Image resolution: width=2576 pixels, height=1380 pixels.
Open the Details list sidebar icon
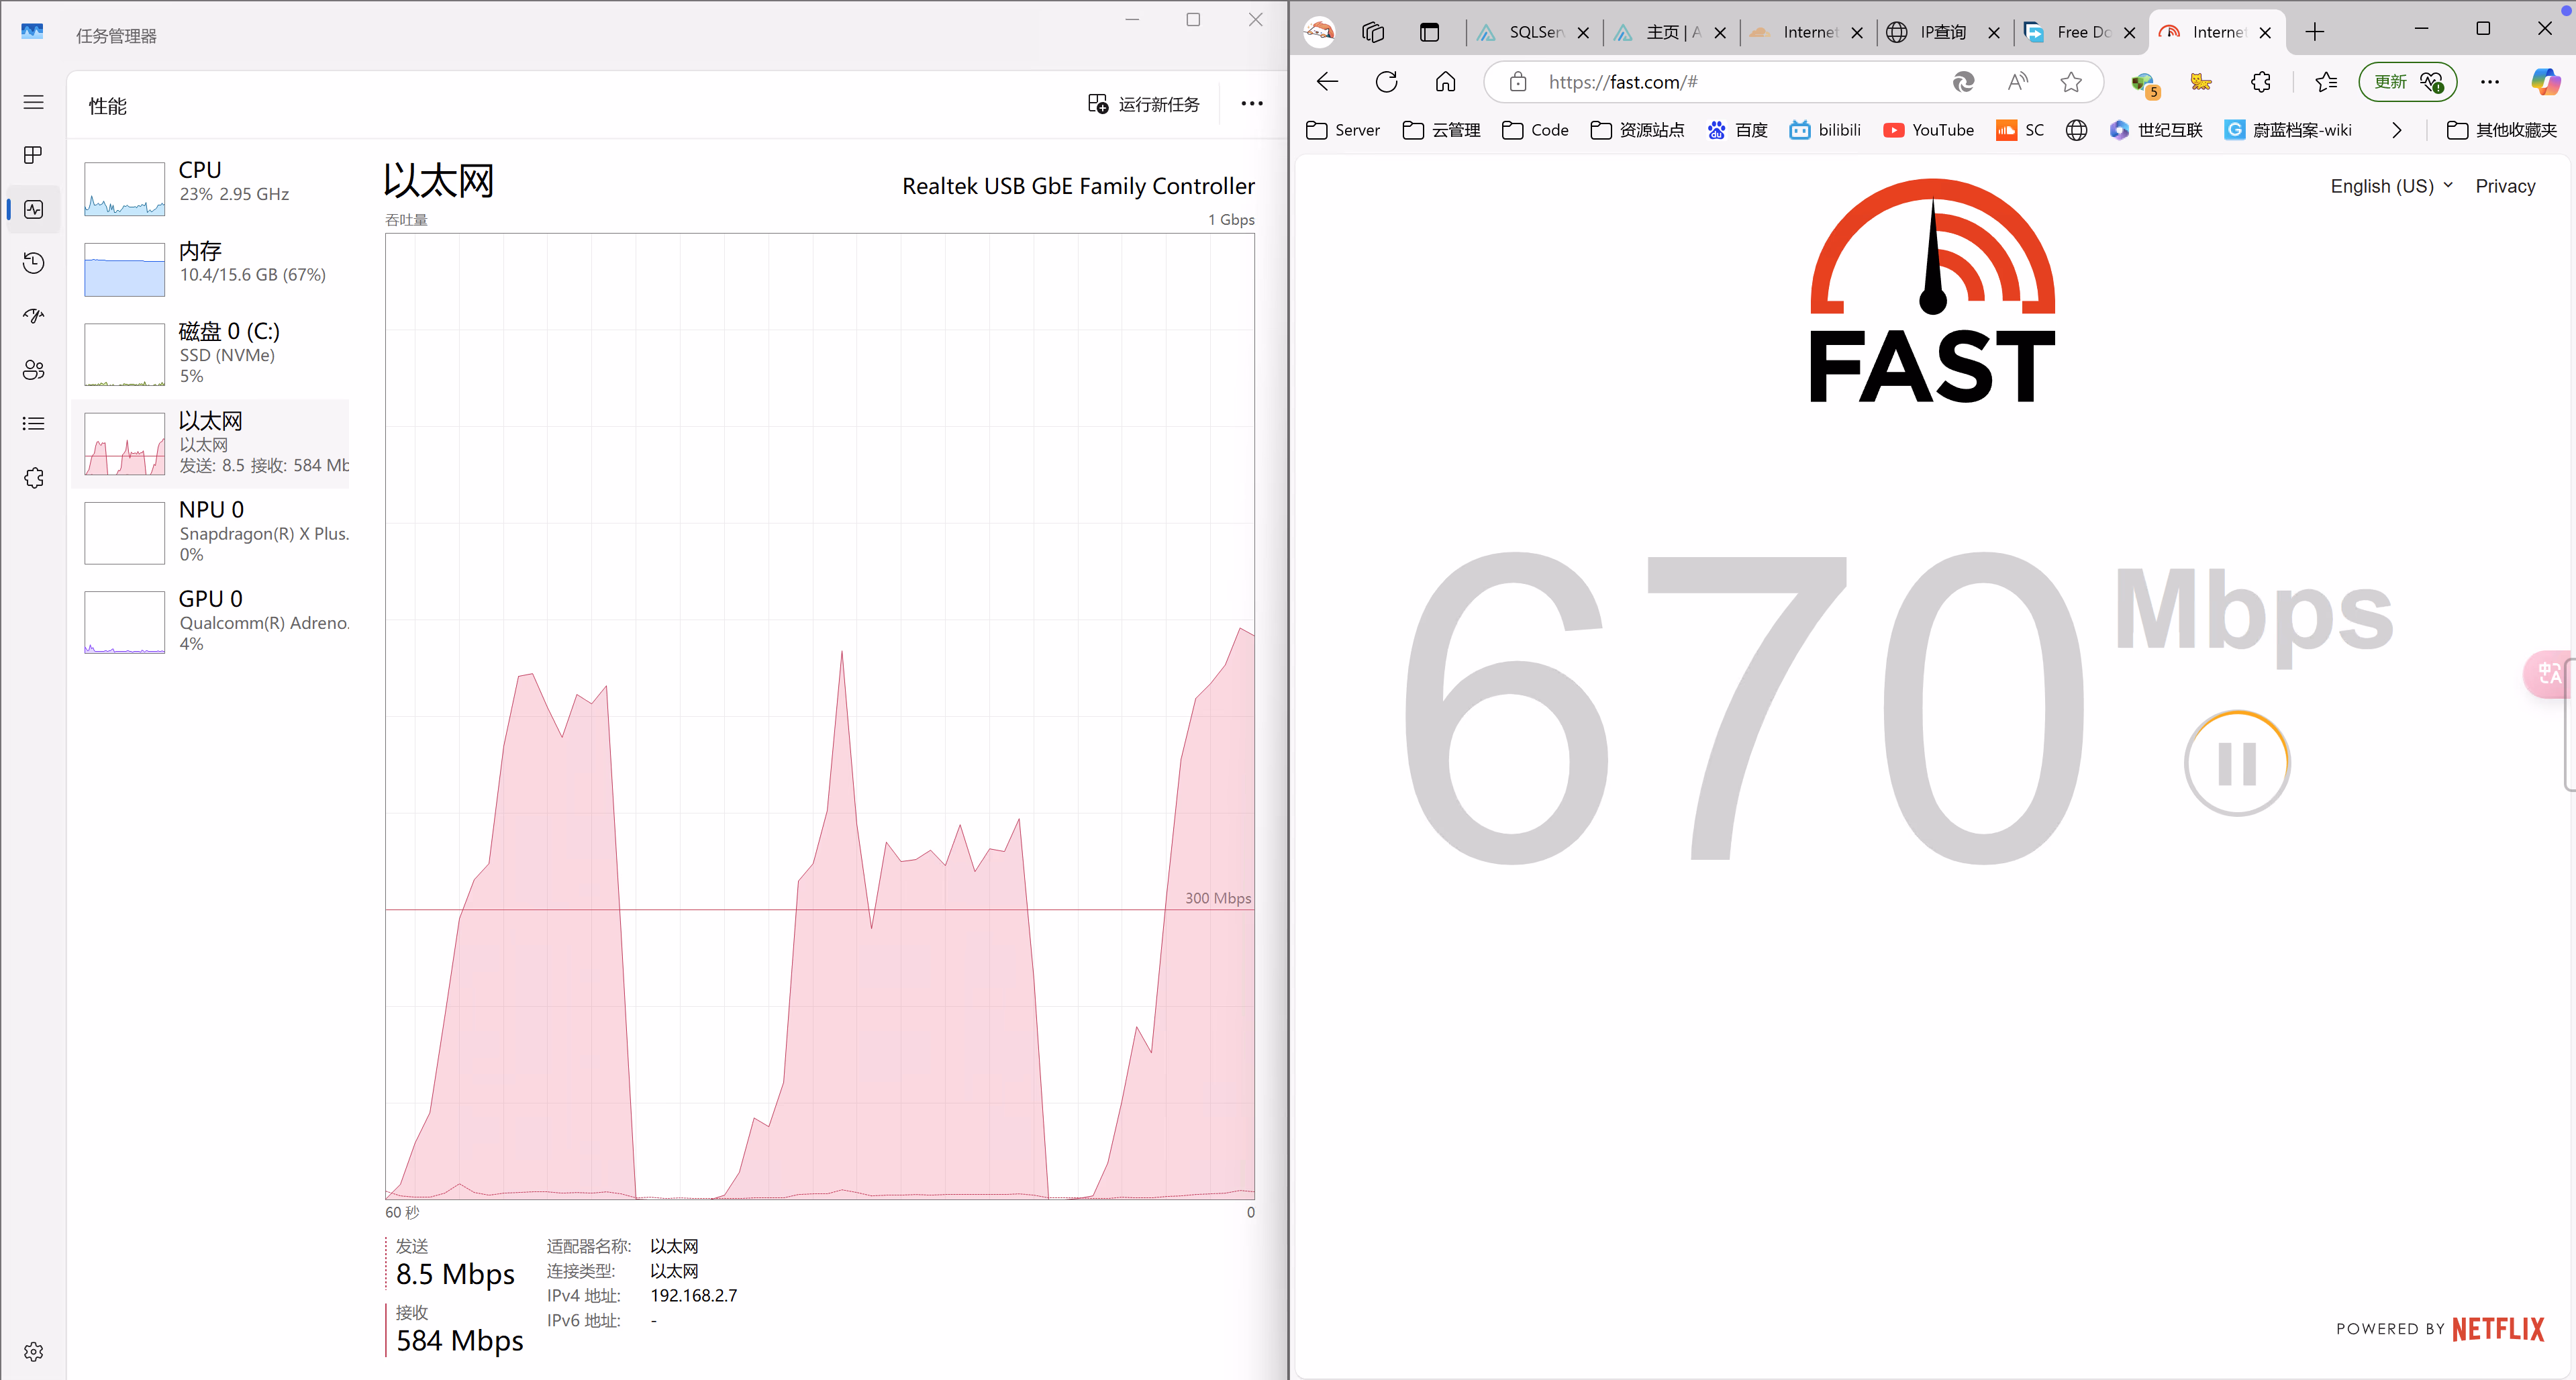point(33,424)
